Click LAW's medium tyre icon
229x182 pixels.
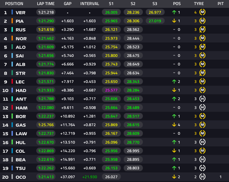point(202,133)
